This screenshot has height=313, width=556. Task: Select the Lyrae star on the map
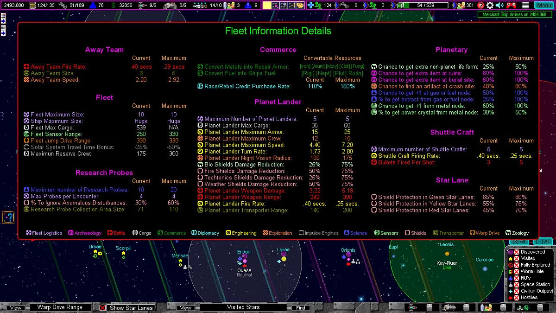click(284, 259)
